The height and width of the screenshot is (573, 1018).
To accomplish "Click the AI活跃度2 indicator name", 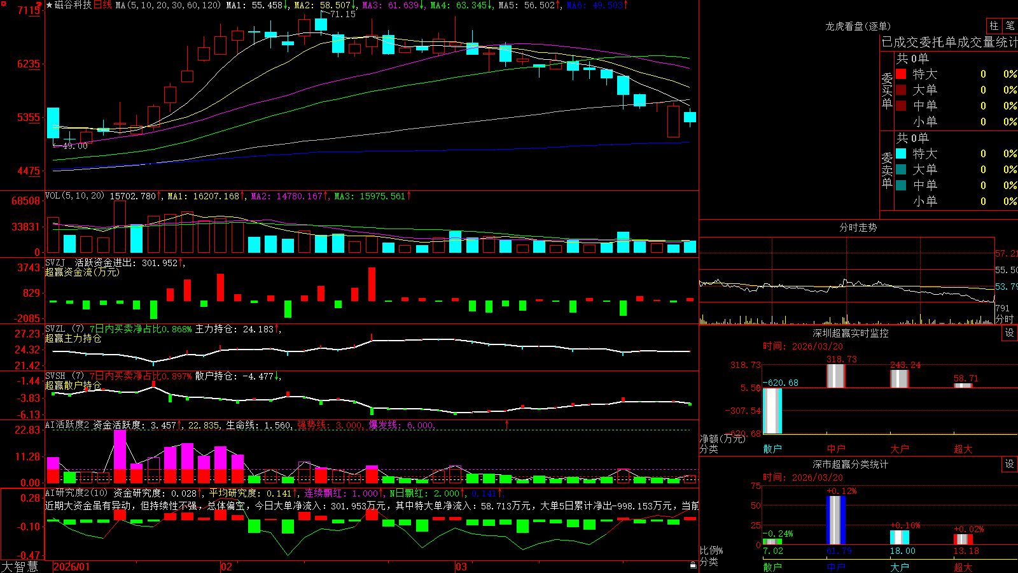I will tap(67, 425).
